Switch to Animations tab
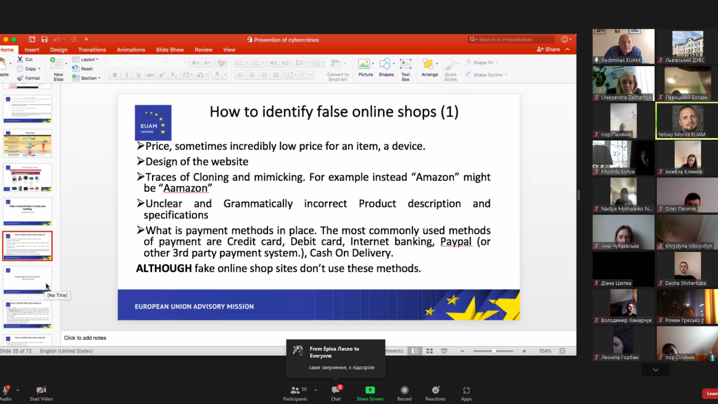This screenshot has height=404, width=718. coord(131,49)
